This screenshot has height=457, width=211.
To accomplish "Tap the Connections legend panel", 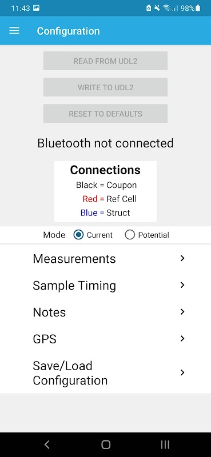I will [105, 191].
